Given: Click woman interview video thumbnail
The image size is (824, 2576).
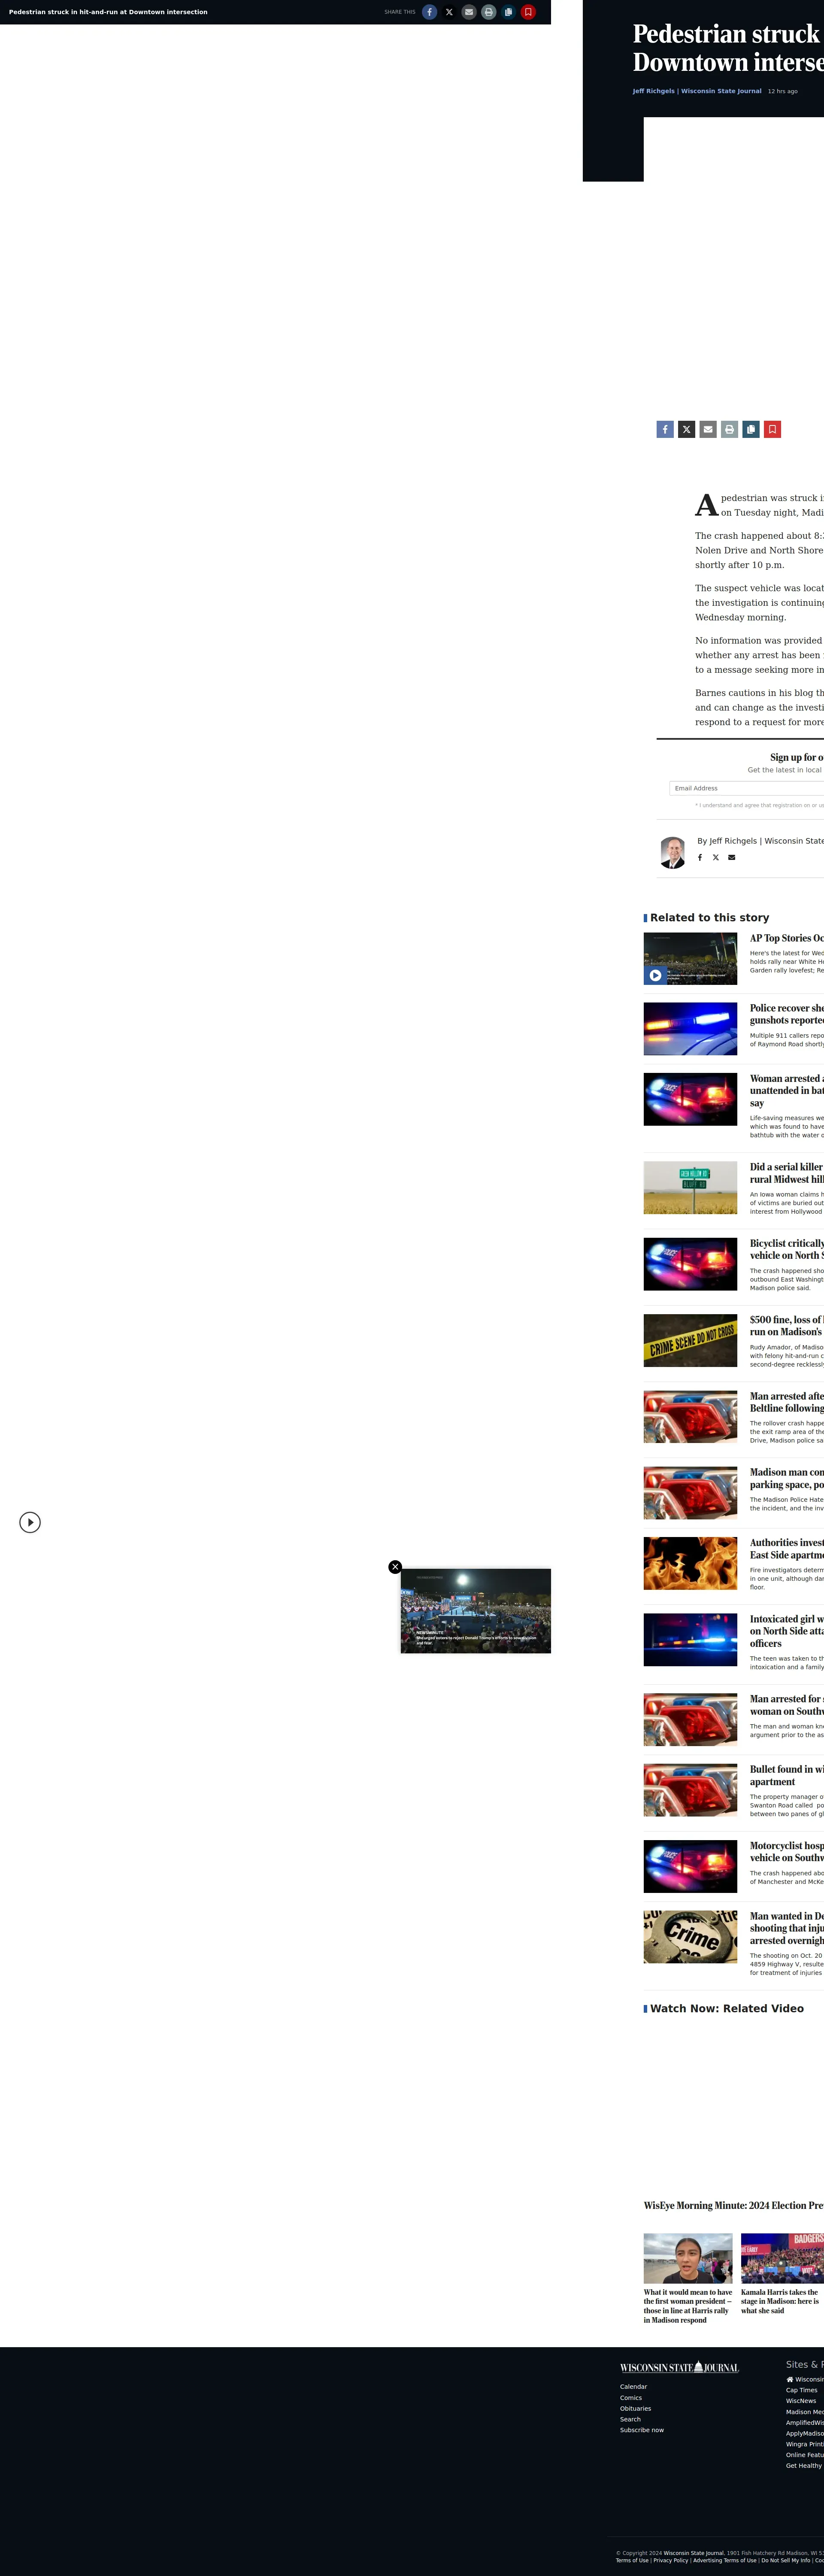Looking at the screenshot, I should point(688,2258).
